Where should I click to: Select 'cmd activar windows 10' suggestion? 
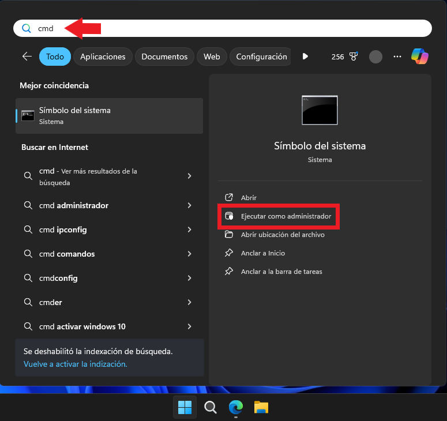pyautogui.click(x=109, y=326)
